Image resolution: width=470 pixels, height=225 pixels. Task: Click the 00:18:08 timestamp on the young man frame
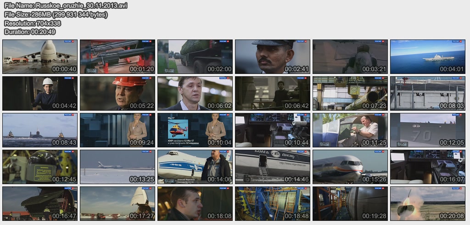click(x=219, y=216)
